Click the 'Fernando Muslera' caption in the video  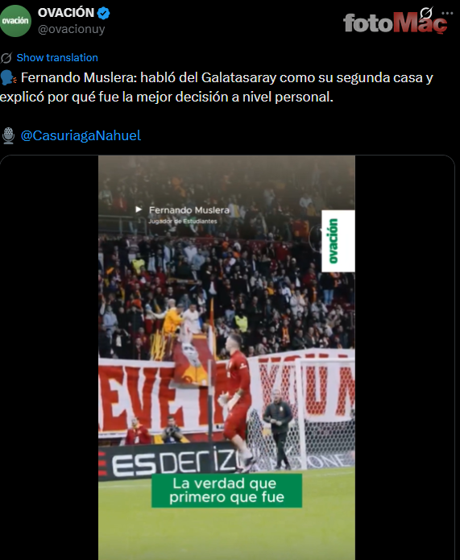189,210
